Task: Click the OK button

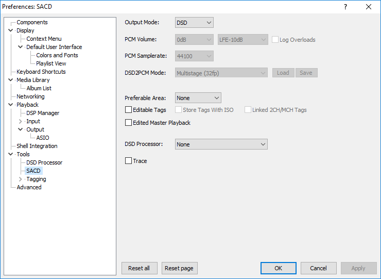Action: tap(279, 268)
